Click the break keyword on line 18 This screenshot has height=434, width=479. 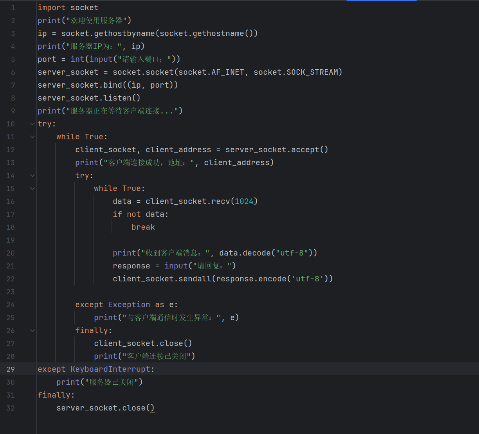(x=143, y=227)
